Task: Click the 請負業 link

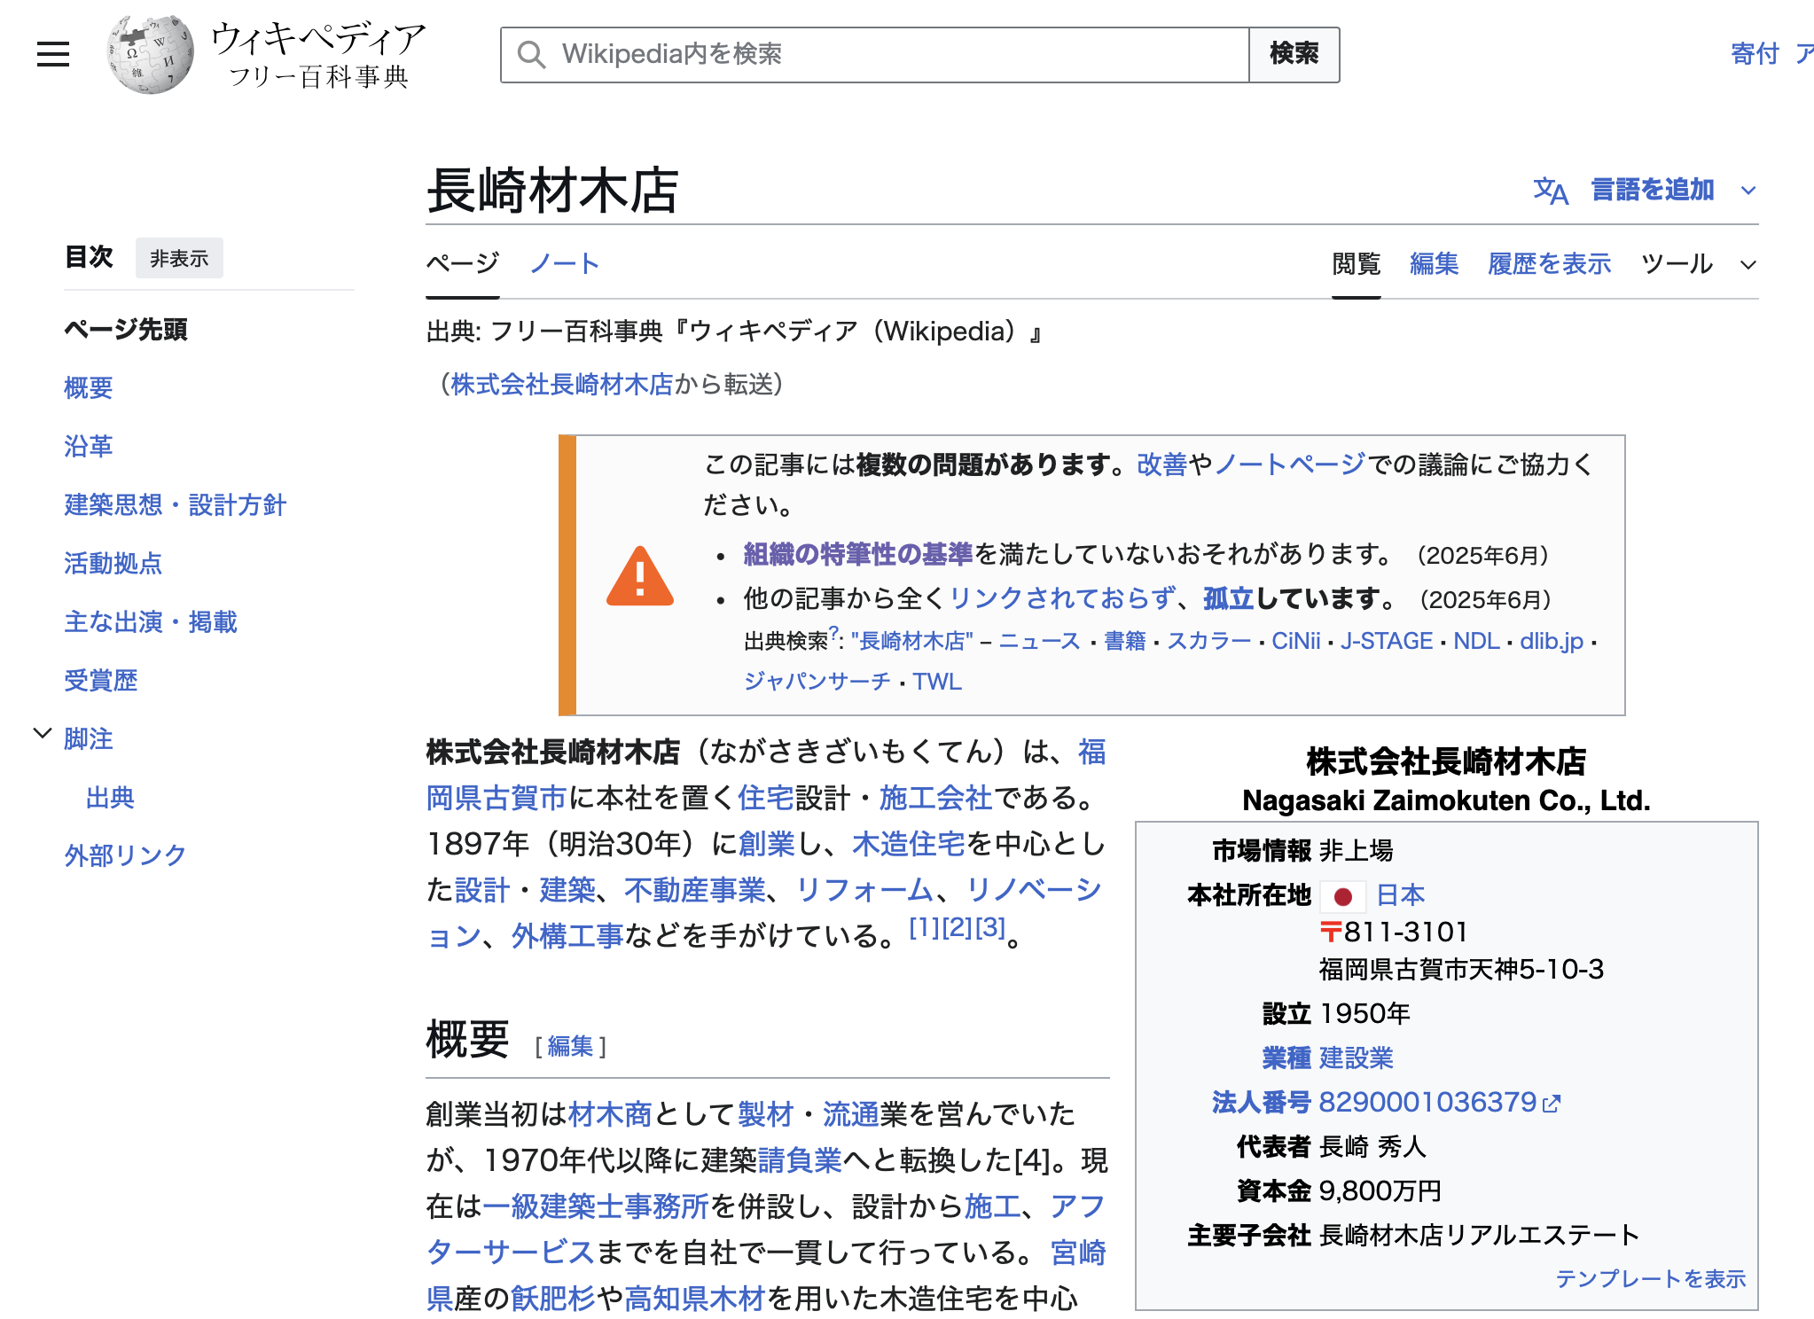Action: point(800,1161)
